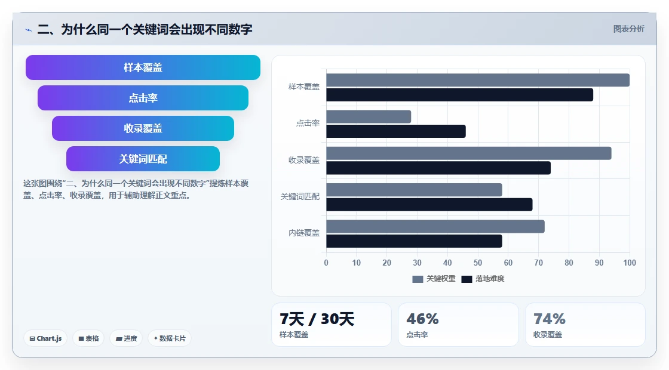The image size is (669, 370).
Task: Click the 进度 chip bar icon
Action: 119,339
